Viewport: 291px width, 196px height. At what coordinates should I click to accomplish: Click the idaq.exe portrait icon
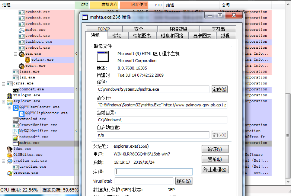[10, 149]
